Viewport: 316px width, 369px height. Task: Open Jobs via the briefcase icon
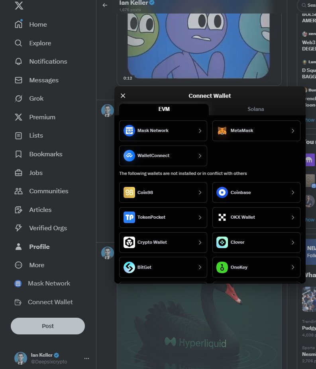click(x=18, y=173)
